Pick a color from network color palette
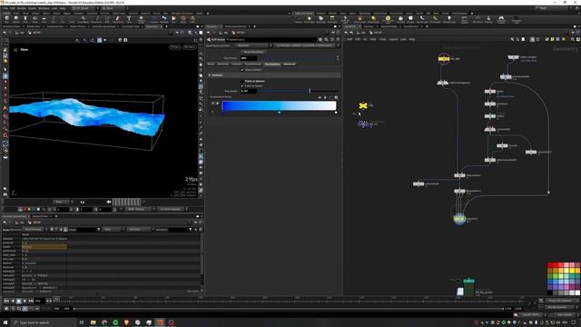Viewport: 581px width, 327px height. (563, 279)
